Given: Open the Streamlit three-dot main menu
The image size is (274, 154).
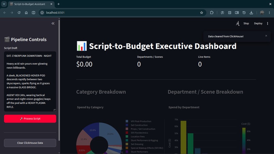Looking at the screenshot, I should [x=268, y=23].
